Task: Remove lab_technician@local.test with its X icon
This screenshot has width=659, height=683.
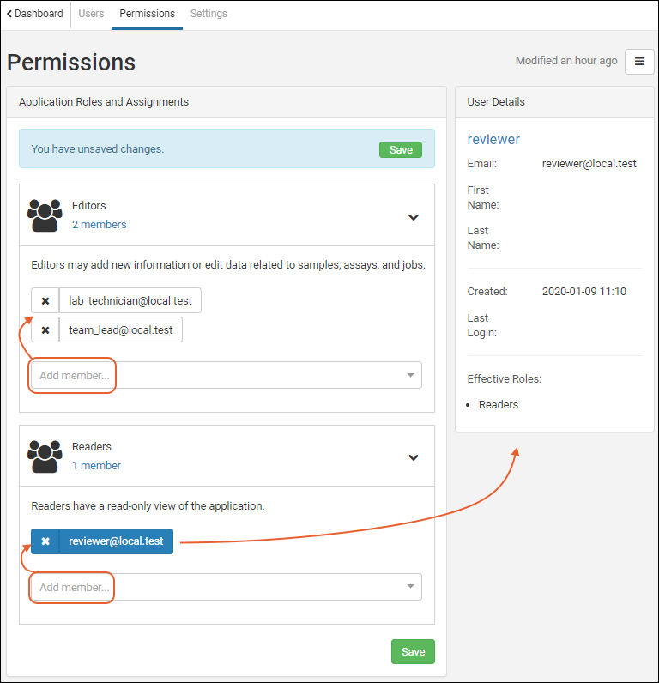Action: [x=45, y=300]
